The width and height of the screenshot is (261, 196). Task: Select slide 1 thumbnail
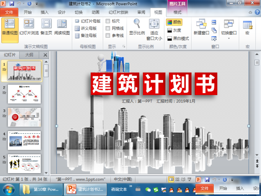coord(24,71)
